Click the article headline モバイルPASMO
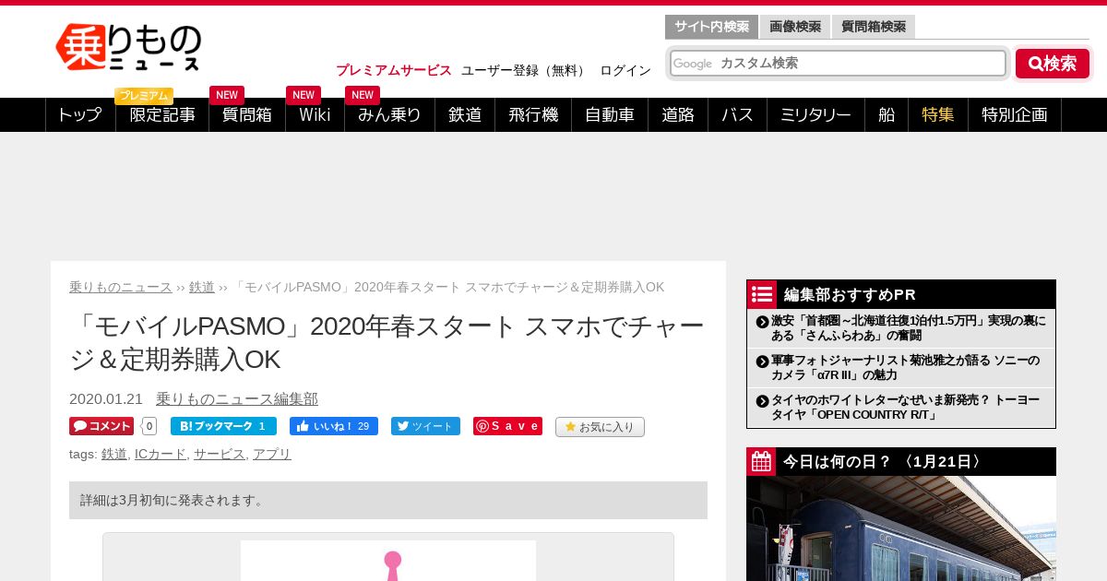1107x581 pixels. point(387,342)
